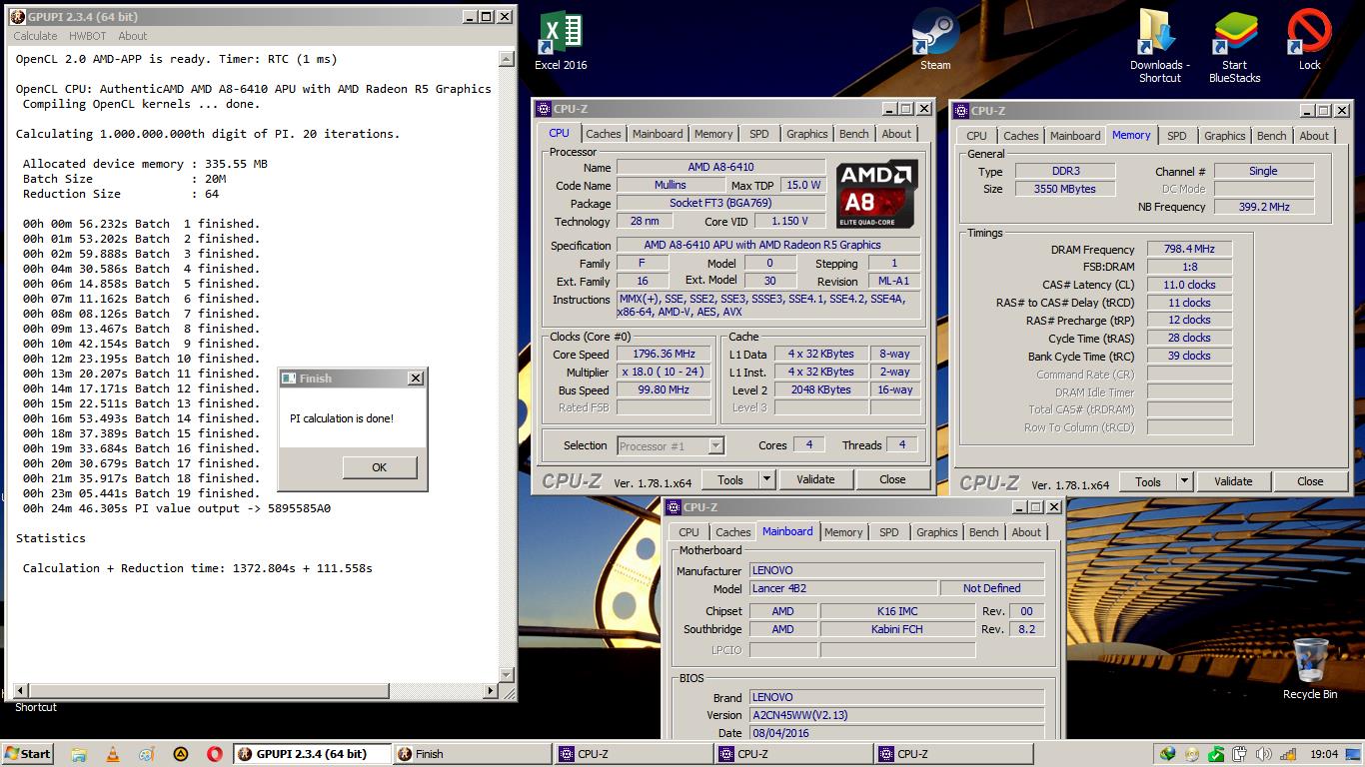Screen dimensions: 1365x767
Task: Open About menu in GPUPI
Action: click(133, 36)
